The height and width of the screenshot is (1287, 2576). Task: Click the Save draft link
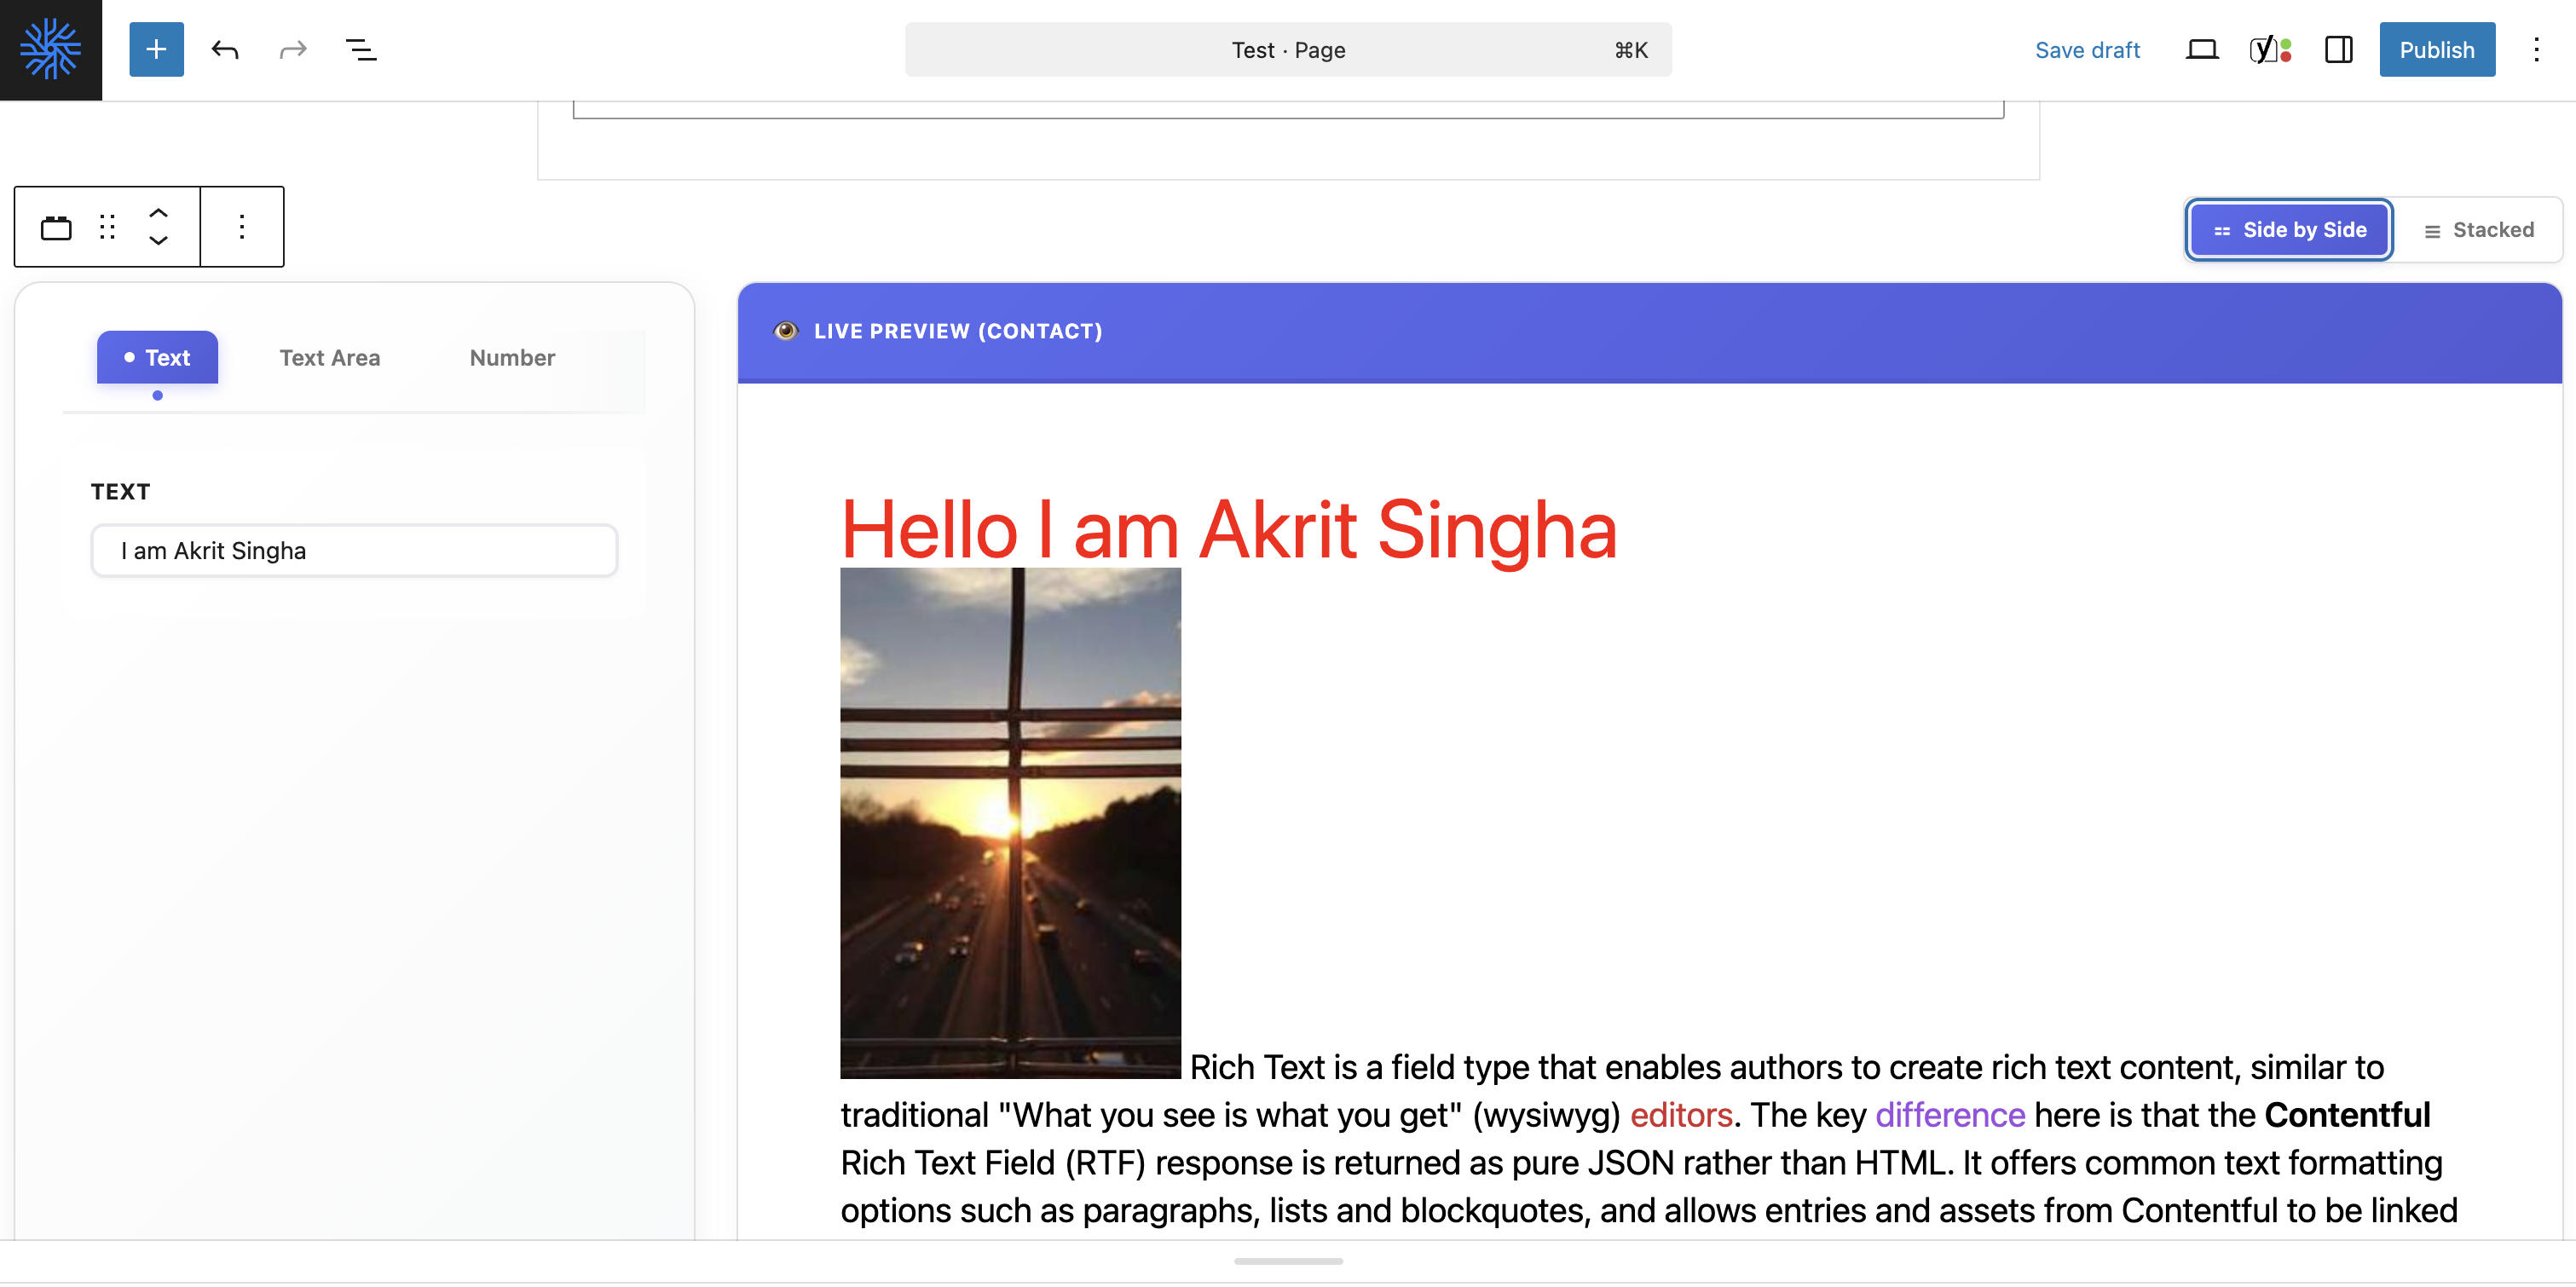tap(2087, 49)
